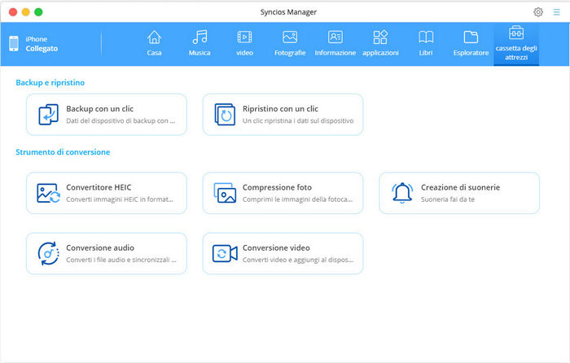
Task: Open the Libri book icon
Action: [426, 37]
